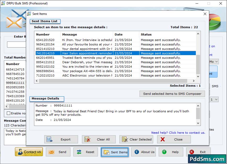Click the Contact us person icon
Viewport: 227px width, 164px height.
(x=20, y=152)
